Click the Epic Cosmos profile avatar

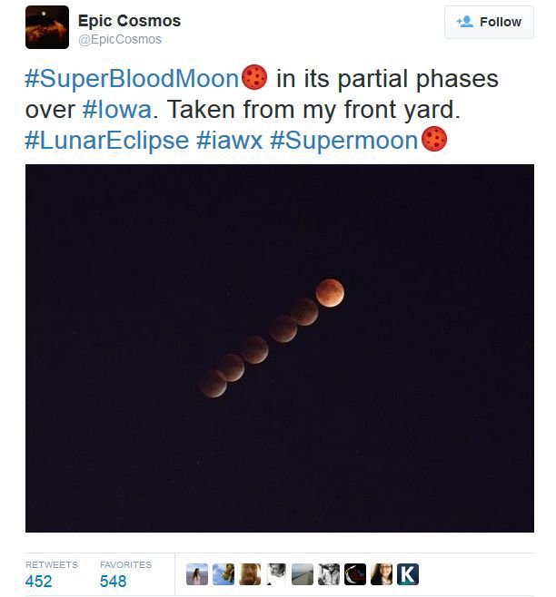point(46,27)
